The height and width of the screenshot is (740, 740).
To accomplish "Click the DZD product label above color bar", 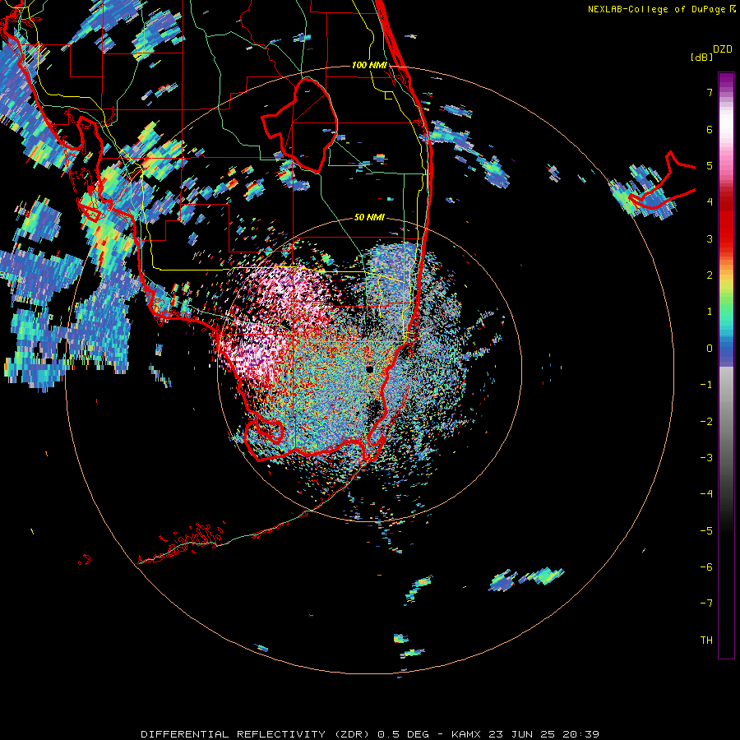I will click(722, 49).
